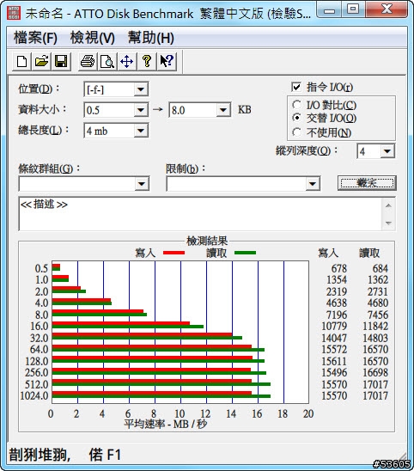Click the New document toolbar icon
The width and height of the screenshot is (414, 471).
tap(21, 62)
